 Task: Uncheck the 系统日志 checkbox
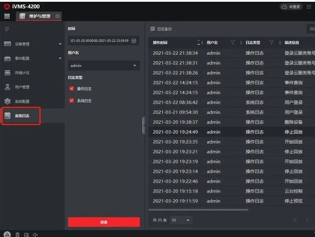point(71,100)
